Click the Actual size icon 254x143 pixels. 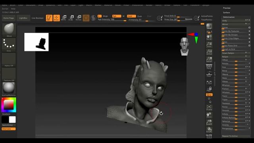click(209, 52)
